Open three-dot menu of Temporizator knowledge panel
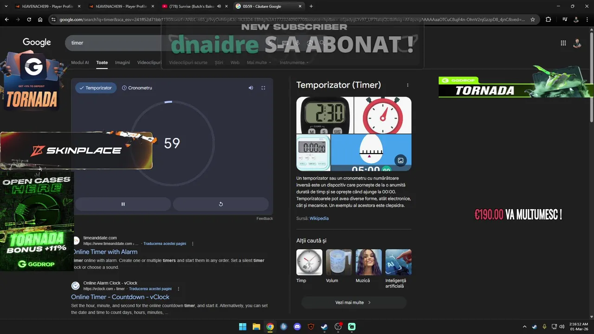Image resolution: width=594 pixels, height=334 pixels. 408,85
